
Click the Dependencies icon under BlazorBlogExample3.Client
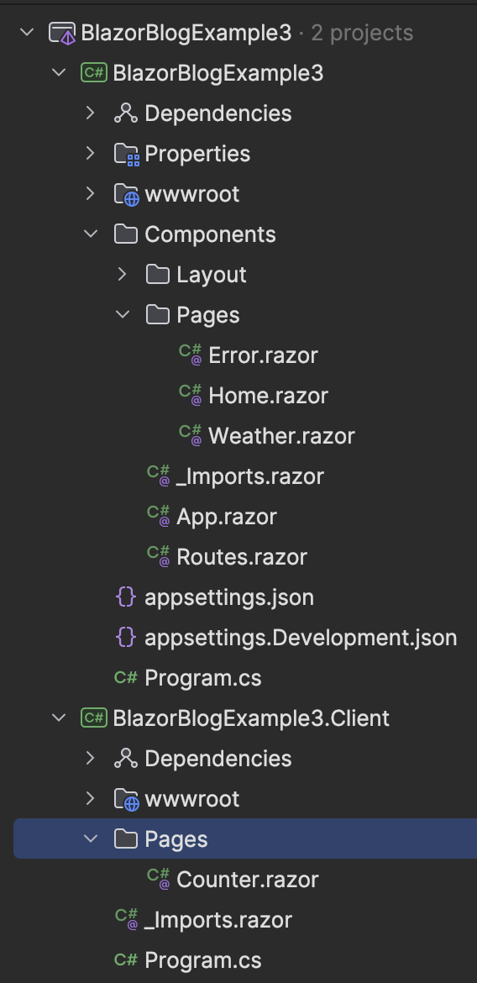click(126, 759)
